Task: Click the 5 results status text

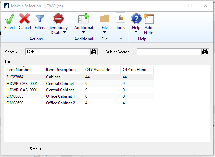Action: point(36,149)
